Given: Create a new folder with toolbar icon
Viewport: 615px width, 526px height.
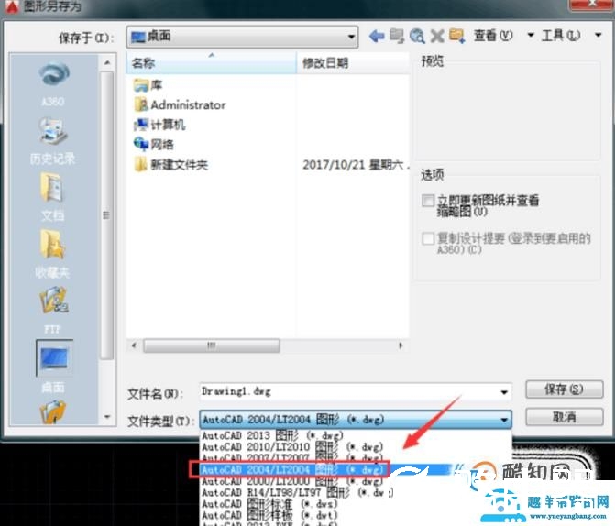Looking at the screenshot, I should pos(457,36).
